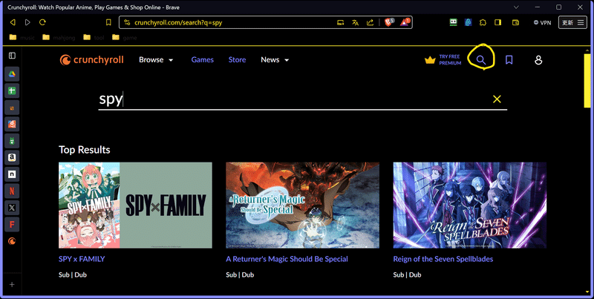594x299 pixels.
Task: Open the tab search chevron in title bar
Action: click(x=516, y=7)
